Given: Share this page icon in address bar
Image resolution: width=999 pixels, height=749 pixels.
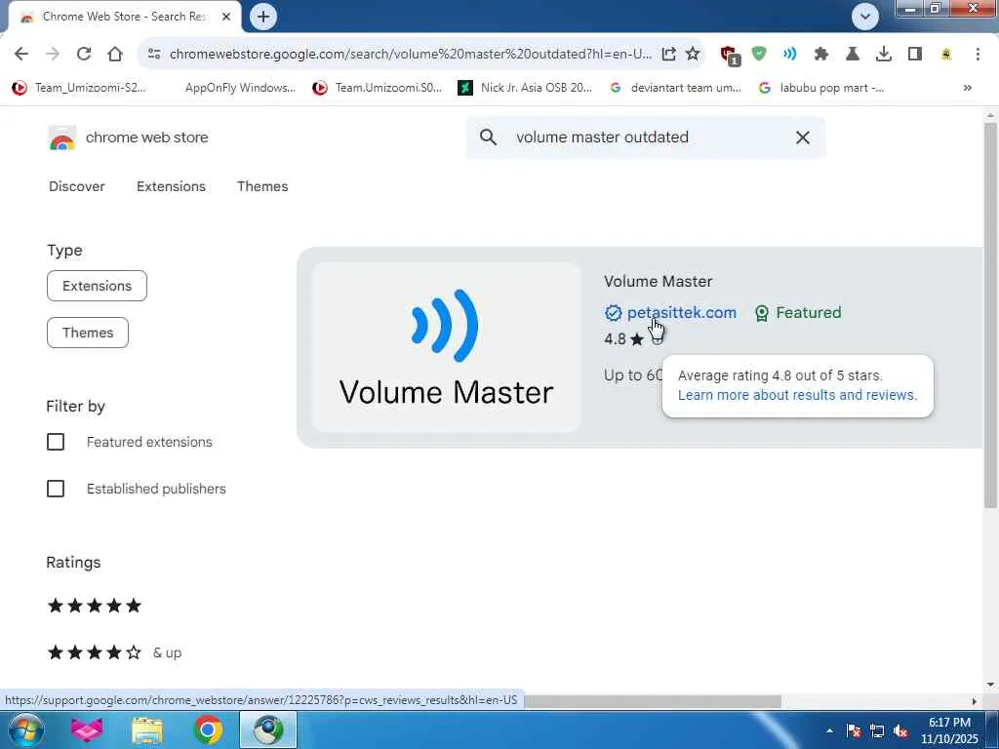Looking at the screenshot, I should [x=668, y=55].
